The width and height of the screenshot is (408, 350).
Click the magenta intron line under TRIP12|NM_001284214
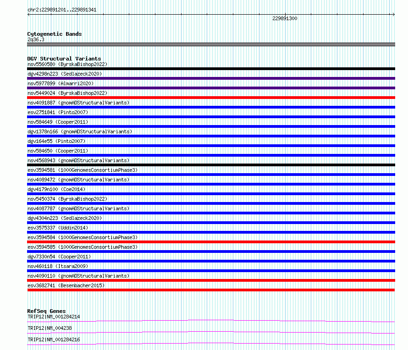(211, 321)
